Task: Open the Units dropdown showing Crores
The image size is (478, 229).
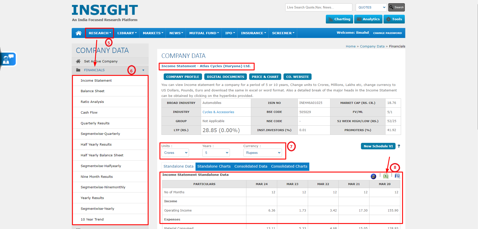Action: click(x=175, y=153)
